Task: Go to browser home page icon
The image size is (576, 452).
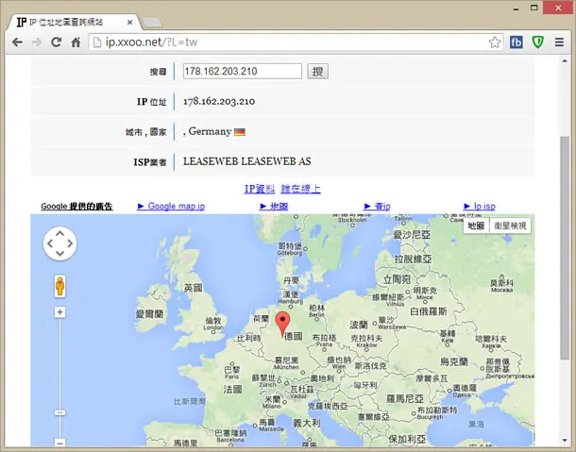Action: [76, 42]
